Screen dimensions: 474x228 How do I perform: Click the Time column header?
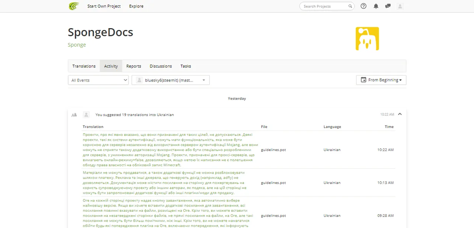389,127
